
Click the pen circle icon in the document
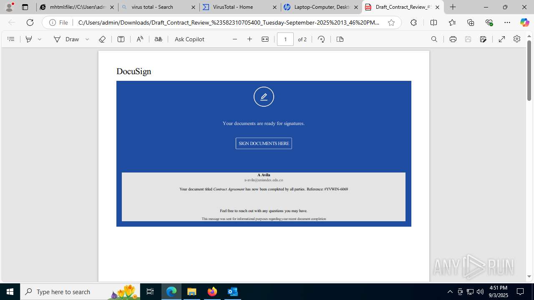click(264, 97)
